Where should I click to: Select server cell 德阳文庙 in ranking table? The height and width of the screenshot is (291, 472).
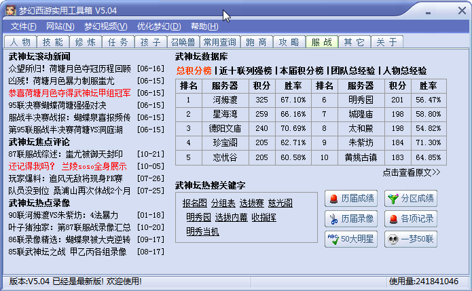coord(225,129)
